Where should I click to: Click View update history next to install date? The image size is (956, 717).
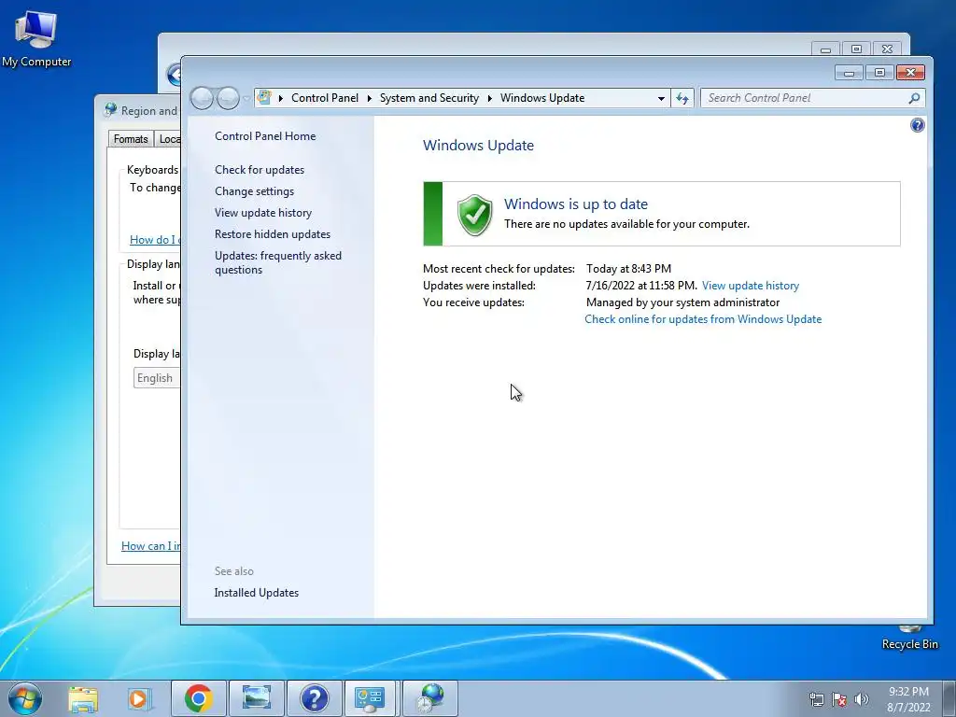[751, 286]
